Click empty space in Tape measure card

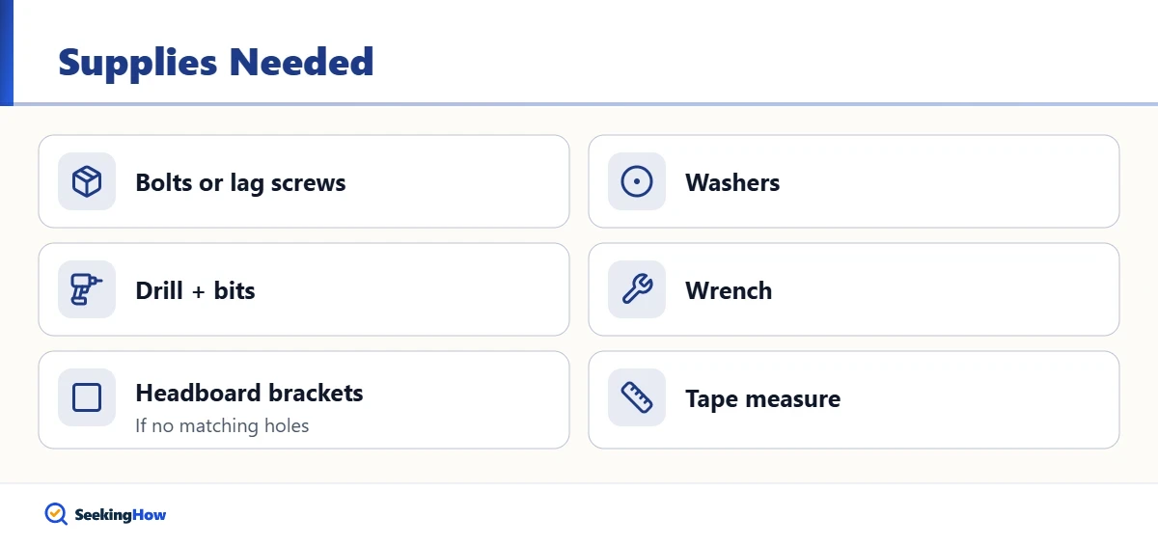pyautogui.click(x=975, y=399)
